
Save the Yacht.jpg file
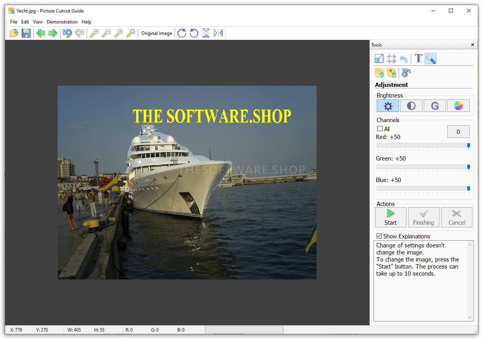pyautogui.click(x=26, y=33)
